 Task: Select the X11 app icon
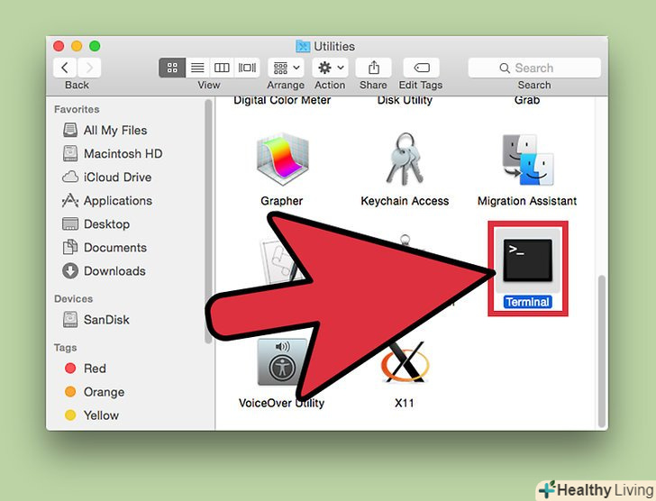click(x=405, y=362)
